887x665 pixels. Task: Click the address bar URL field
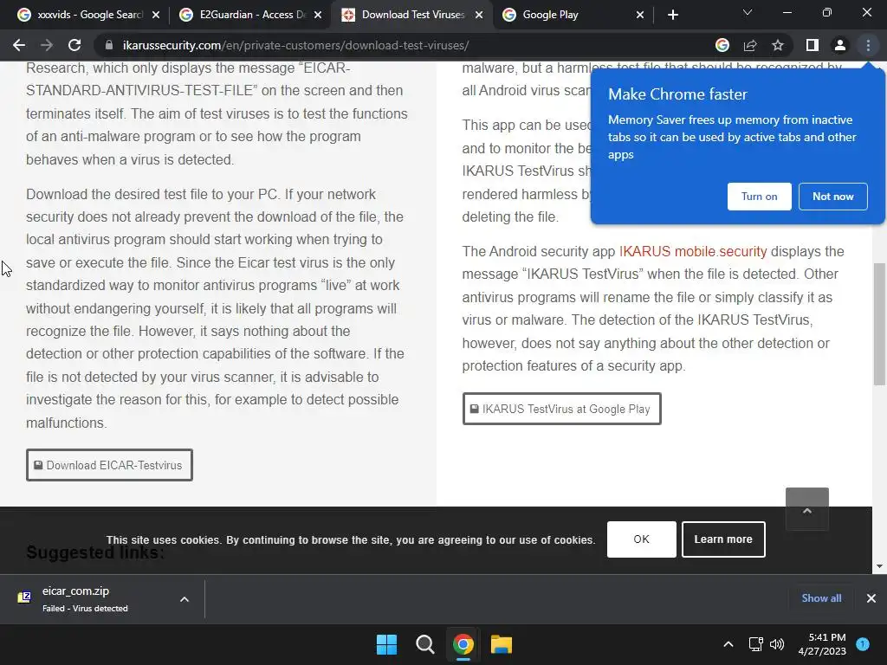(407, 45)
